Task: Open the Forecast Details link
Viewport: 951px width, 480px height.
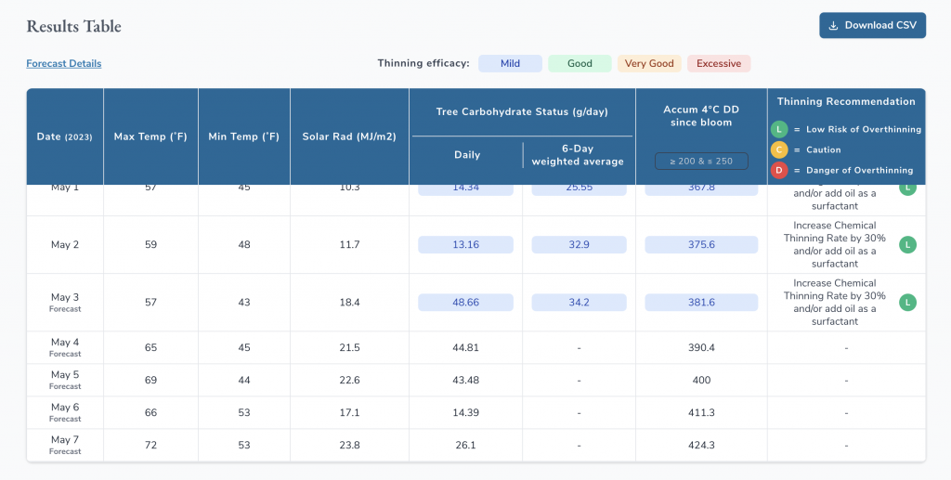Action: point(64,63)
